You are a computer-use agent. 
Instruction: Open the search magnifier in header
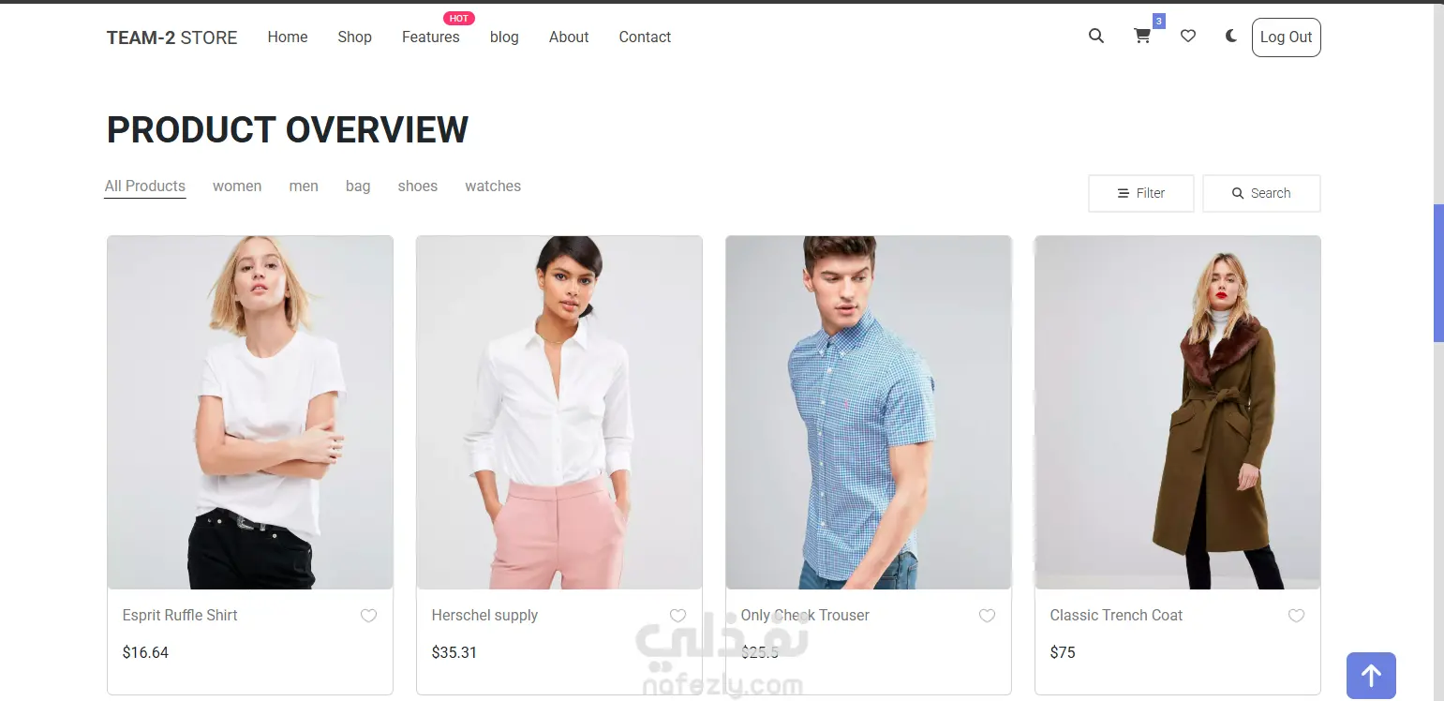click(1096, 37)
